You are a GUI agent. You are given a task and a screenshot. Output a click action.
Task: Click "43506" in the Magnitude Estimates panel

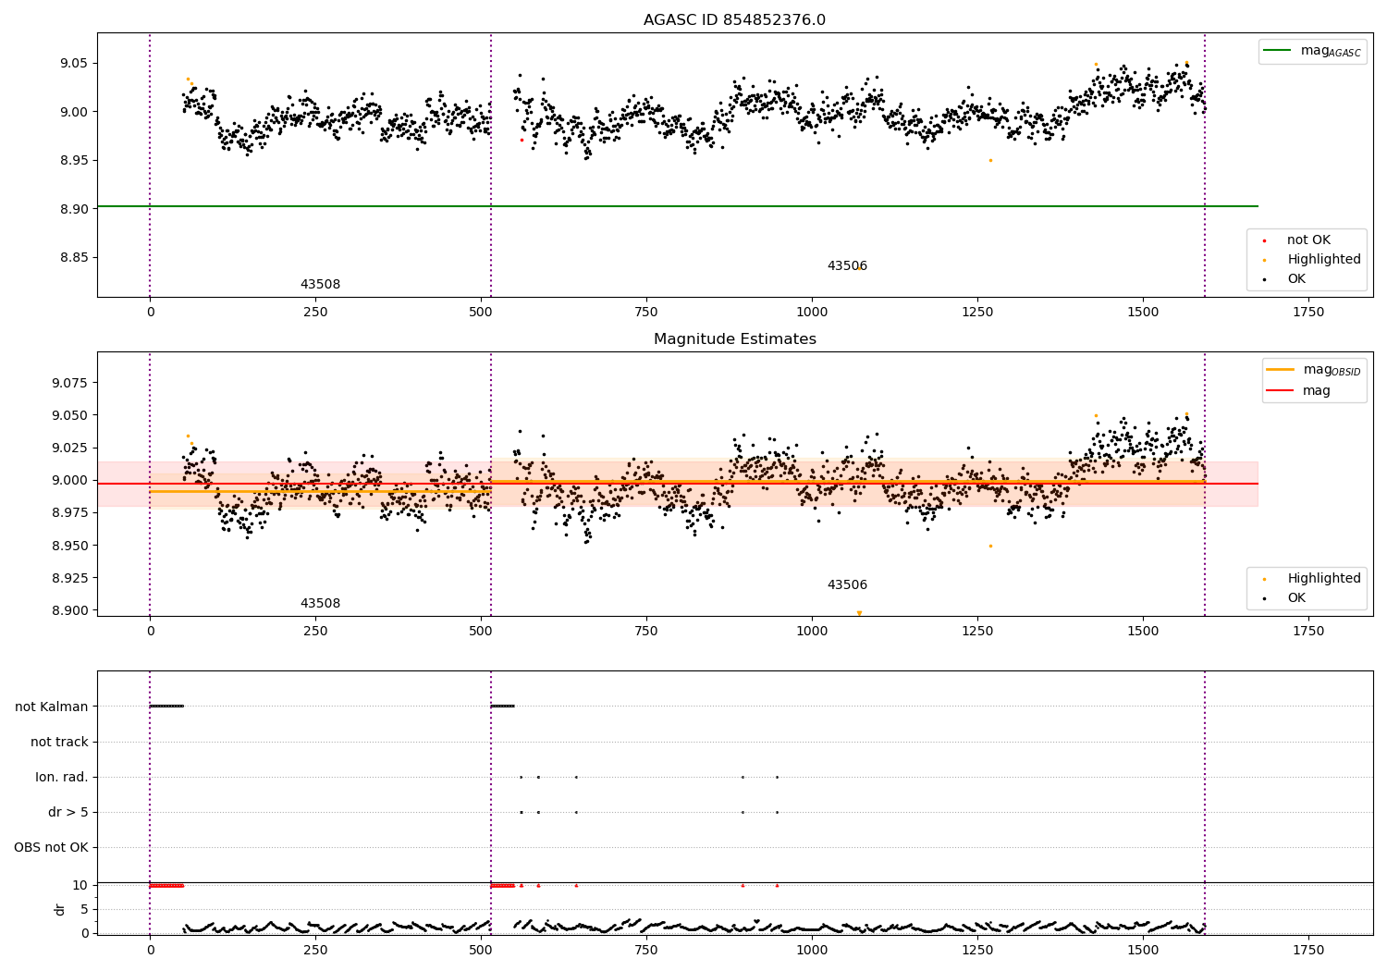point(847,585)
